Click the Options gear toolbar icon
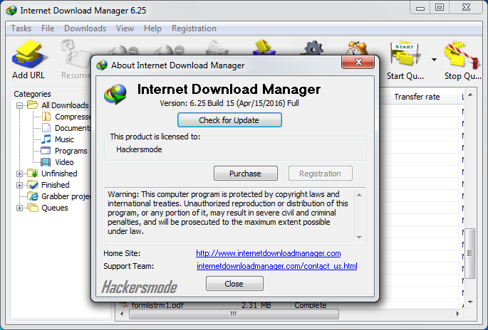Screen dimensions: 488x330 313,48
